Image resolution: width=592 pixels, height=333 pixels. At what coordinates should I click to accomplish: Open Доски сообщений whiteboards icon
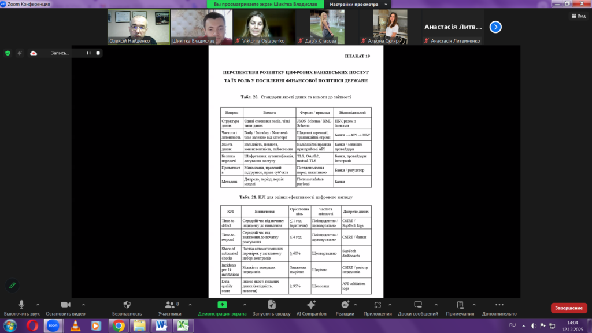[417, 305]
